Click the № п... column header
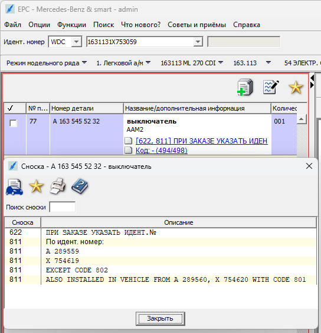Viewport: 321px width, 333px height. tap(38, 108)
